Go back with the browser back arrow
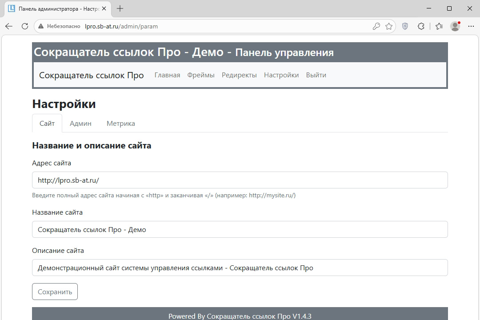480x320 pixels. coord(9,26)
